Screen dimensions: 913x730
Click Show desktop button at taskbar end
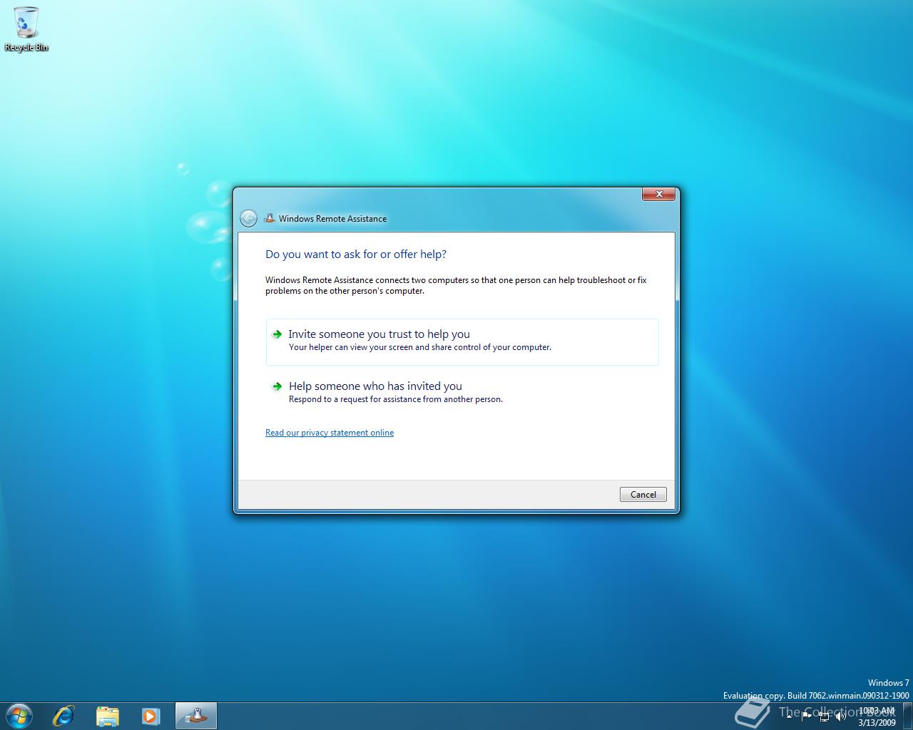[907, 716]
